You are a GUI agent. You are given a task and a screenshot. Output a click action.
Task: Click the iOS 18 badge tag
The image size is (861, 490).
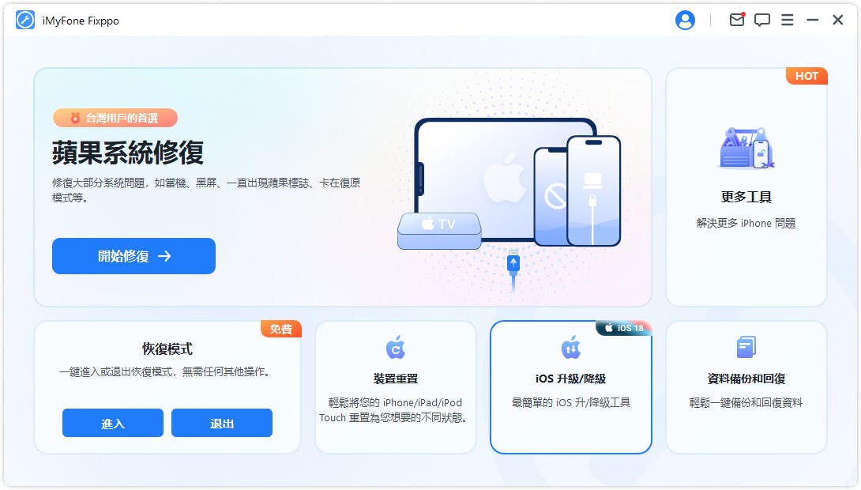[624, 328]
